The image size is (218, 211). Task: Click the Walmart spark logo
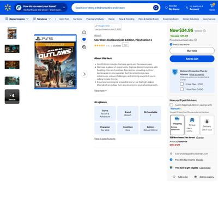8,8
